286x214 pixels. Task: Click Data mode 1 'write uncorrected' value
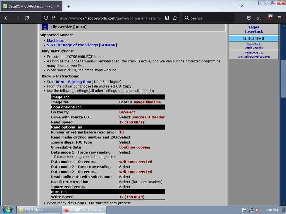click(x=135, y=162)
